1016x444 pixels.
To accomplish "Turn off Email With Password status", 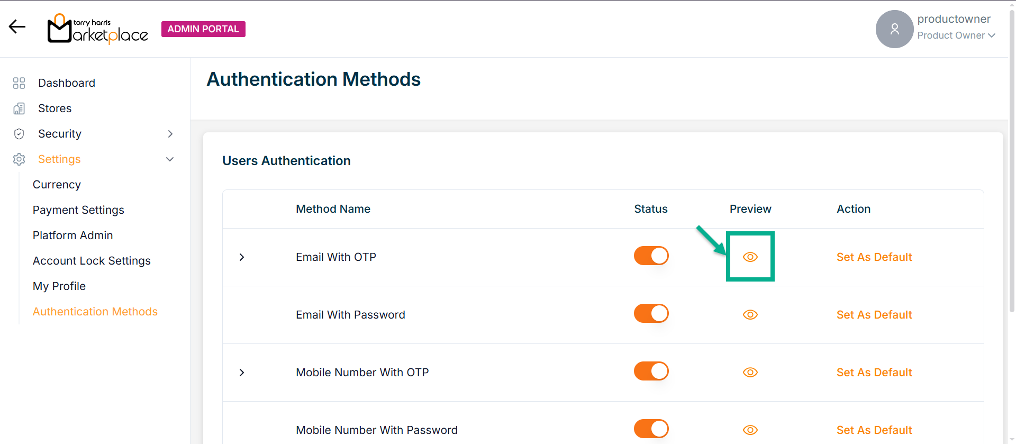I will (x=651, y=314).
